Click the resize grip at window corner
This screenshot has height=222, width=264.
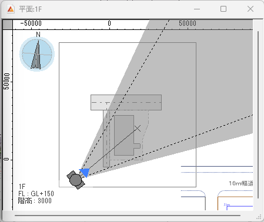click(259, 217)
